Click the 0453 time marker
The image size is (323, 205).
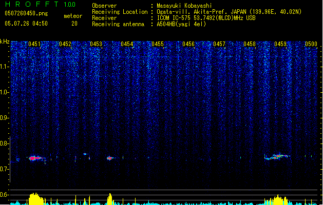(96, 44)
